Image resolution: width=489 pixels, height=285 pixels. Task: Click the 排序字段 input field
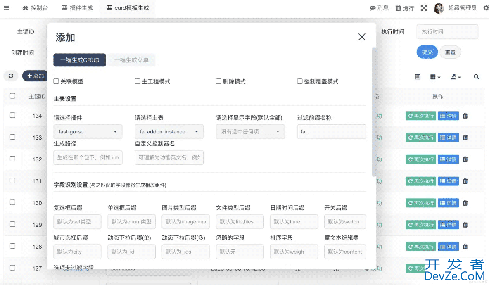coord(294,252)
